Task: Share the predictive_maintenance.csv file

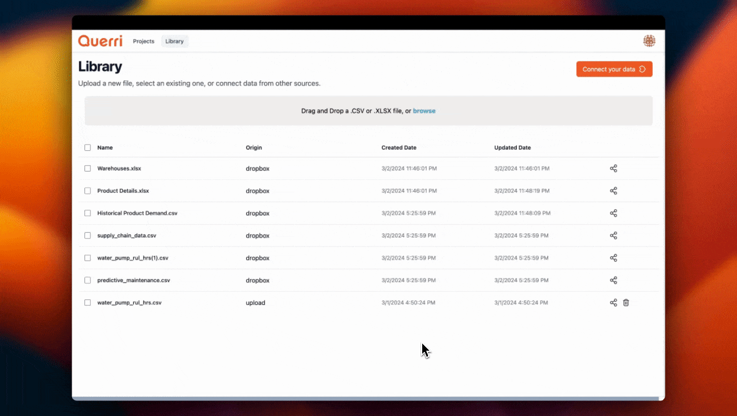Action: click(x=613, y=280)
